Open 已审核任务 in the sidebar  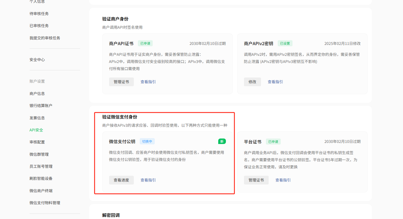39,26
